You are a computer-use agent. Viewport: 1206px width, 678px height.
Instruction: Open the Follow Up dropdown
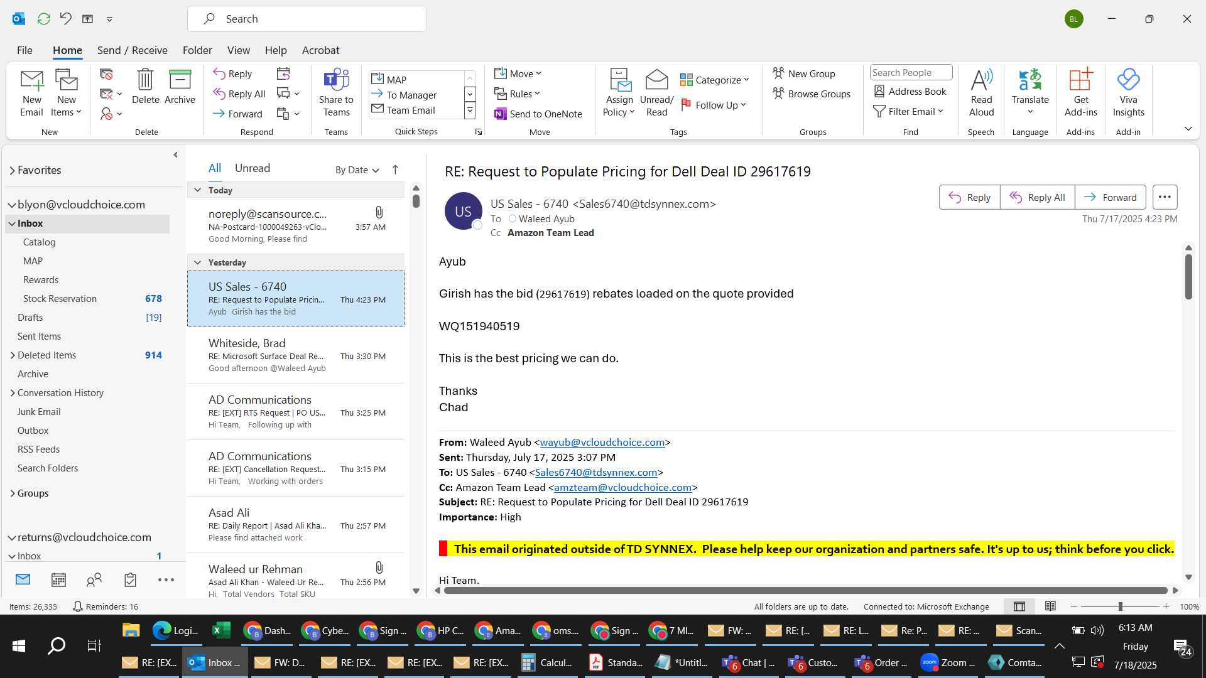[x=714, y=105]
